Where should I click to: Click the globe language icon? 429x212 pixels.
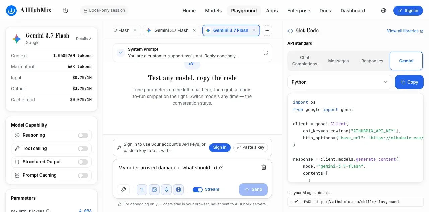pos(384,11)
